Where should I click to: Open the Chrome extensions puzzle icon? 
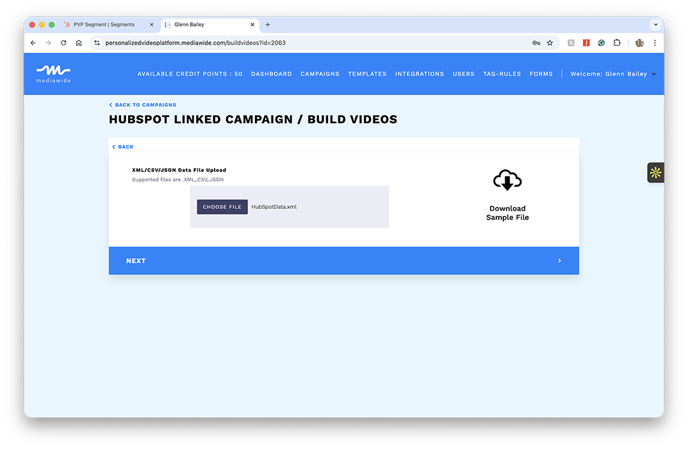[x=617, y=43]
